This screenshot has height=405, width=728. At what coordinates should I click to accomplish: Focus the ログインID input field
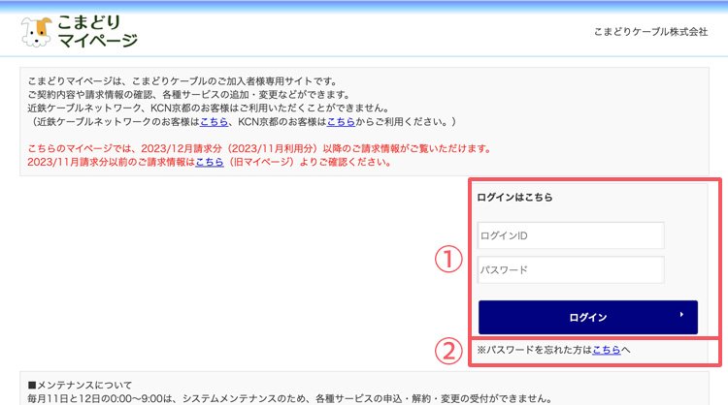point(571,235)
